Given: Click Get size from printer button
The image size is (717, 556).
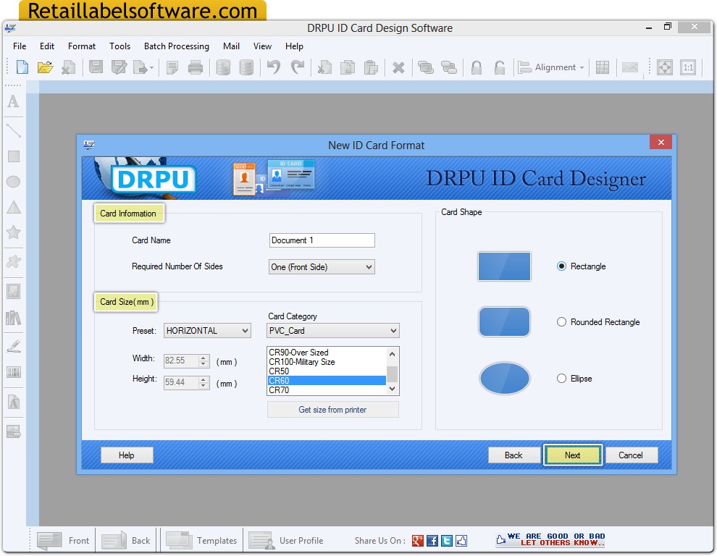Looking at the screenshot, I should click(x=333, y=410).
